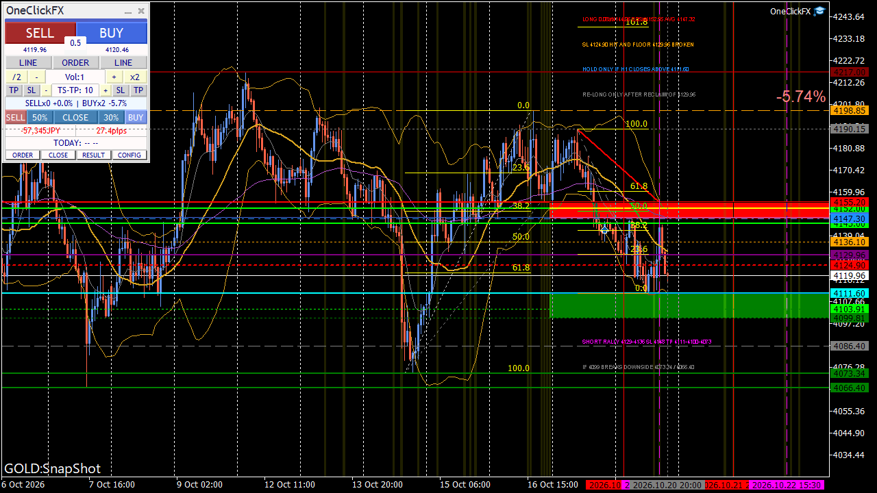
Task: Click the LINE button under the BUY price
Action: coord(123,62)
